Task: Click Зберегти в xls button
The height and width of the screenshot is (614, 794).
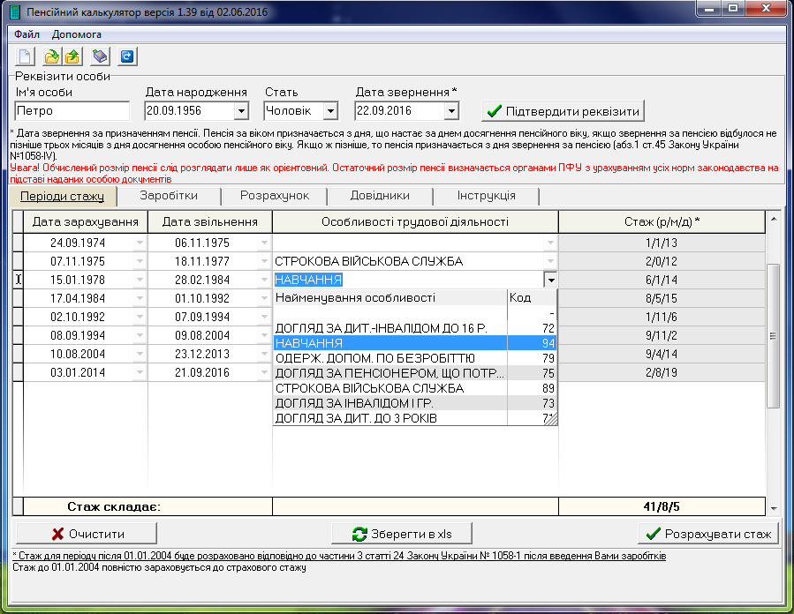Action: pyautogui.click(x=402, y=534)
